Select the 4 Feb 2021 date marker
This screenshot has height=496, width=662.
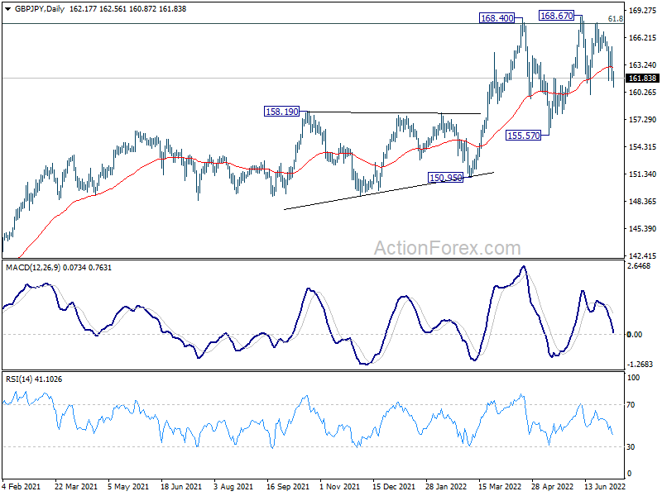click(x=22, y=486)
